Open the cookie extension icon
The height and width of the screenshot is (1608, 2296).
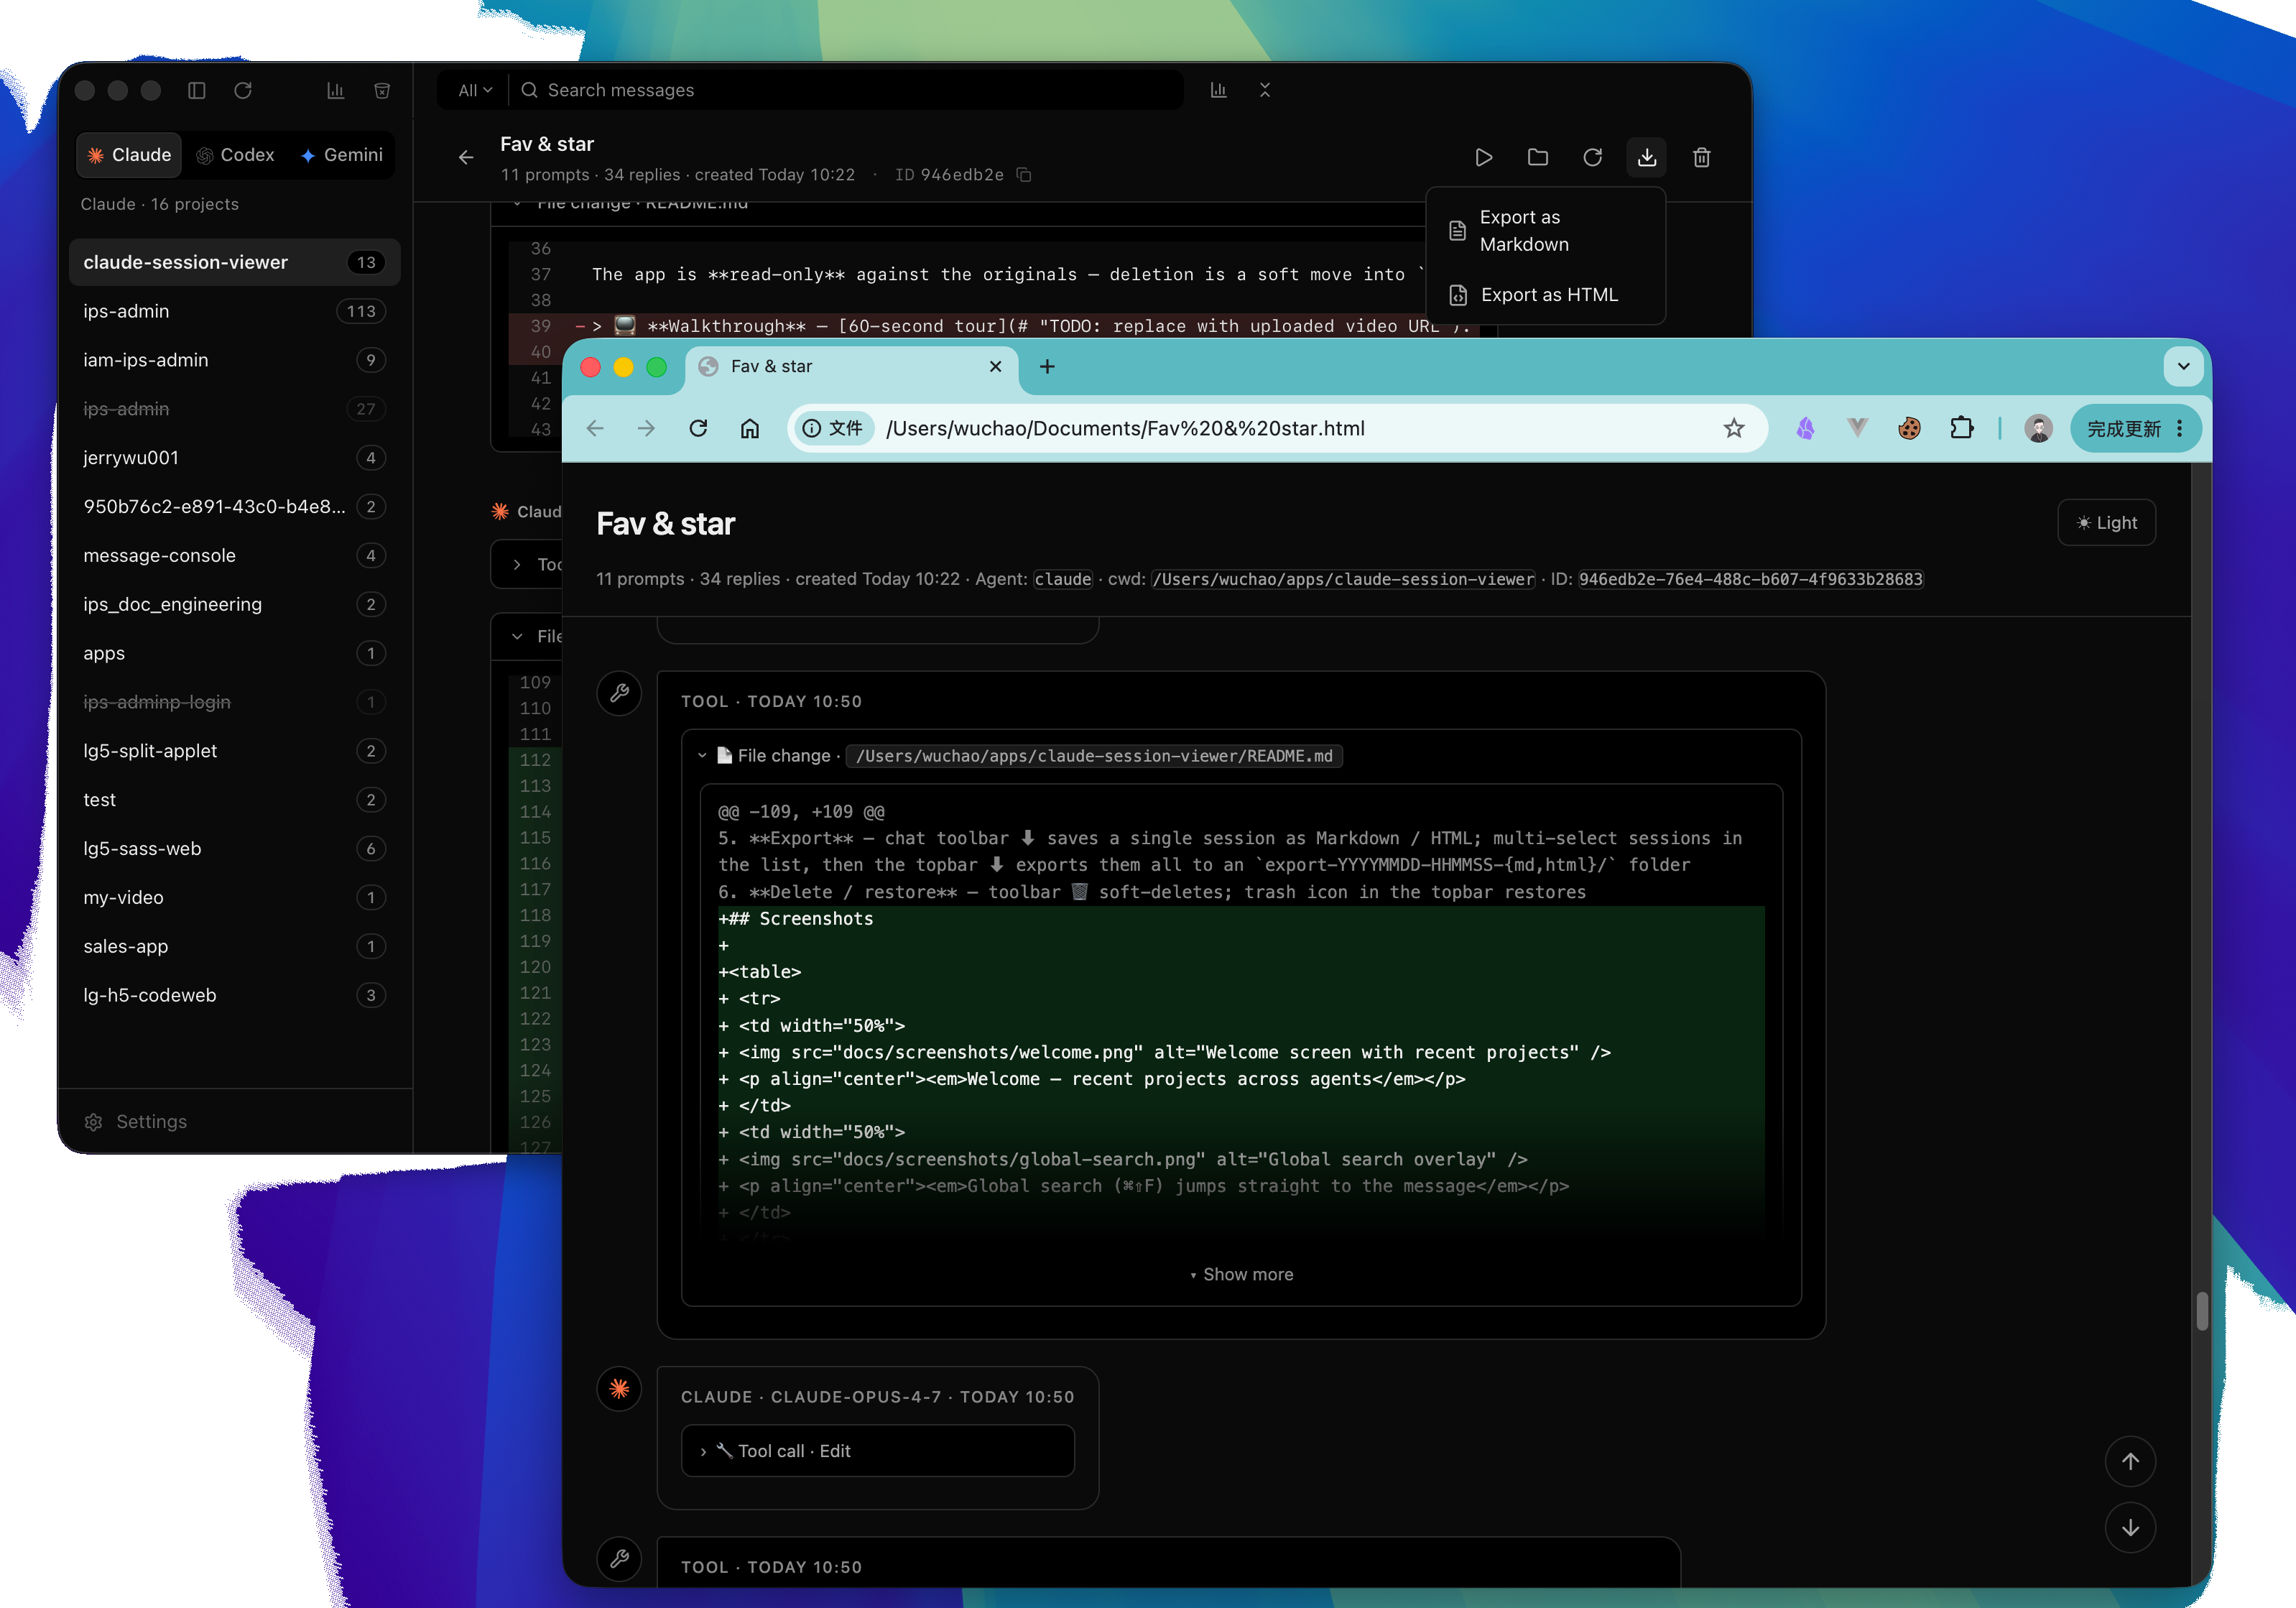pyautogui.click(x=1909, y=428)
